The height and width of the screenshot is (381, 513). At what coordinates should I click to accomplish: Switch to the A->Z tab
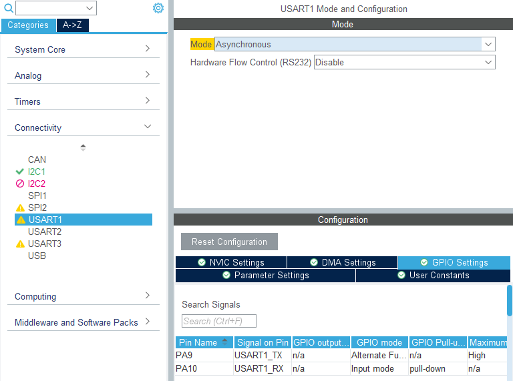[x=72, y=25]
